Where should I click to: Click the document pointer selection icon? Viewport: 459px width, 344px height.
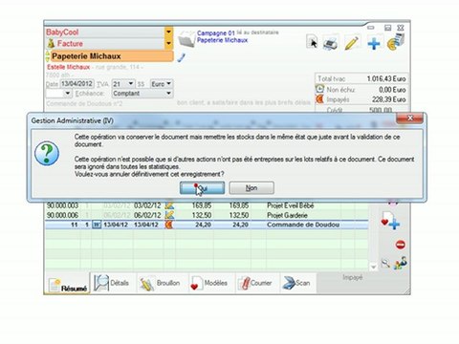pos(313,42)
